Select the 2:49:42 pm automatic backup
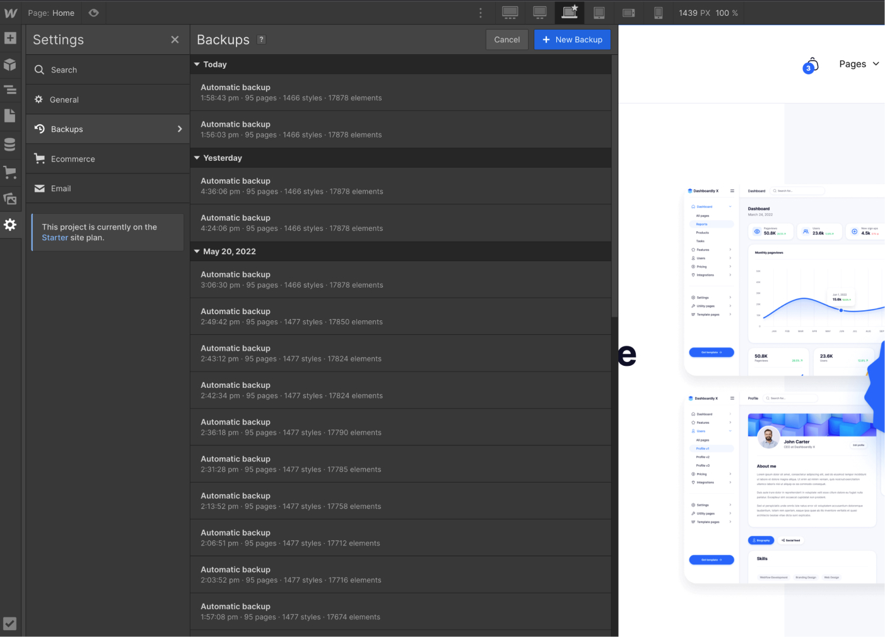Screen dimensions: 885x637 tap(401, 317)
